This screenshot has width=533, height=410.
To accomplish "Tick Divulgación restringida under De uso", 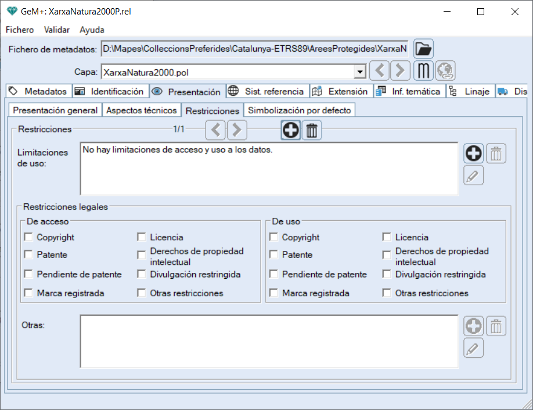I will coord(387,275).
